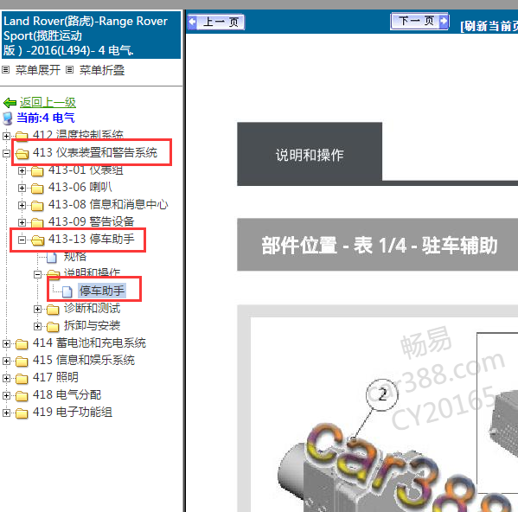Select 415 信息和娱乐系统 tree item
This screenshot has width=518, height=512.
pyautogui.click(x=84, y=360)
